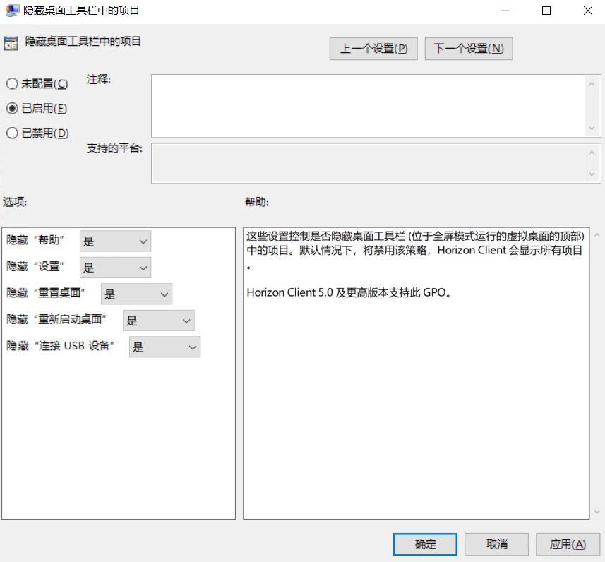The height and width of the screenshot is (562, 605).
Task: Select the 已禁用 radio button
Action: click(11, 133)
